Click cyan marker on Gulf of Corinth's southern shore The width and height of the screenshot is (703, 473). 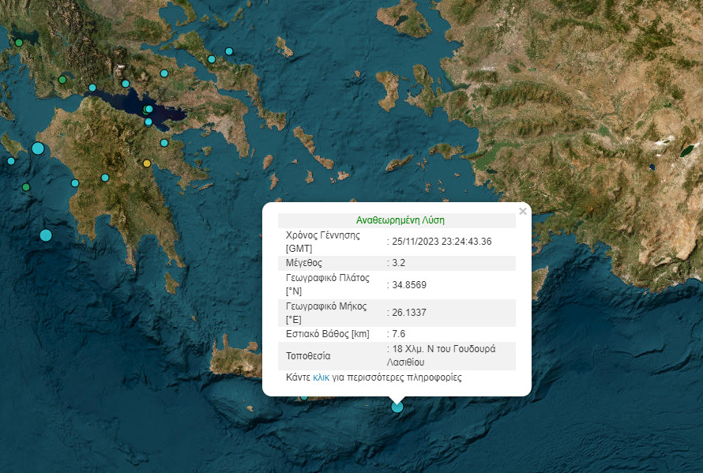tap(148, 122)
